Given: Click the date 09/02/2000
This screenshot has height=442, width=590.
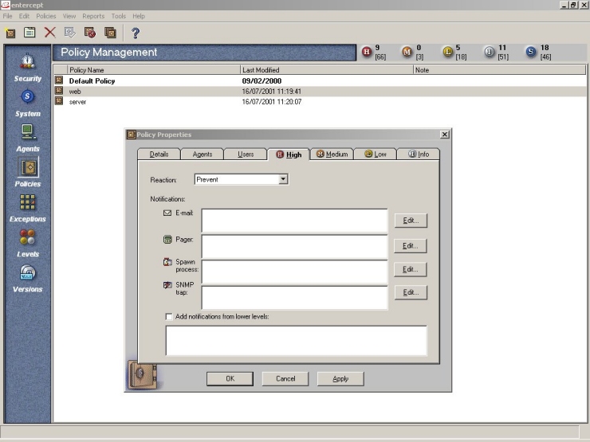Looking at the screenshot, I should tap(262, 80).
